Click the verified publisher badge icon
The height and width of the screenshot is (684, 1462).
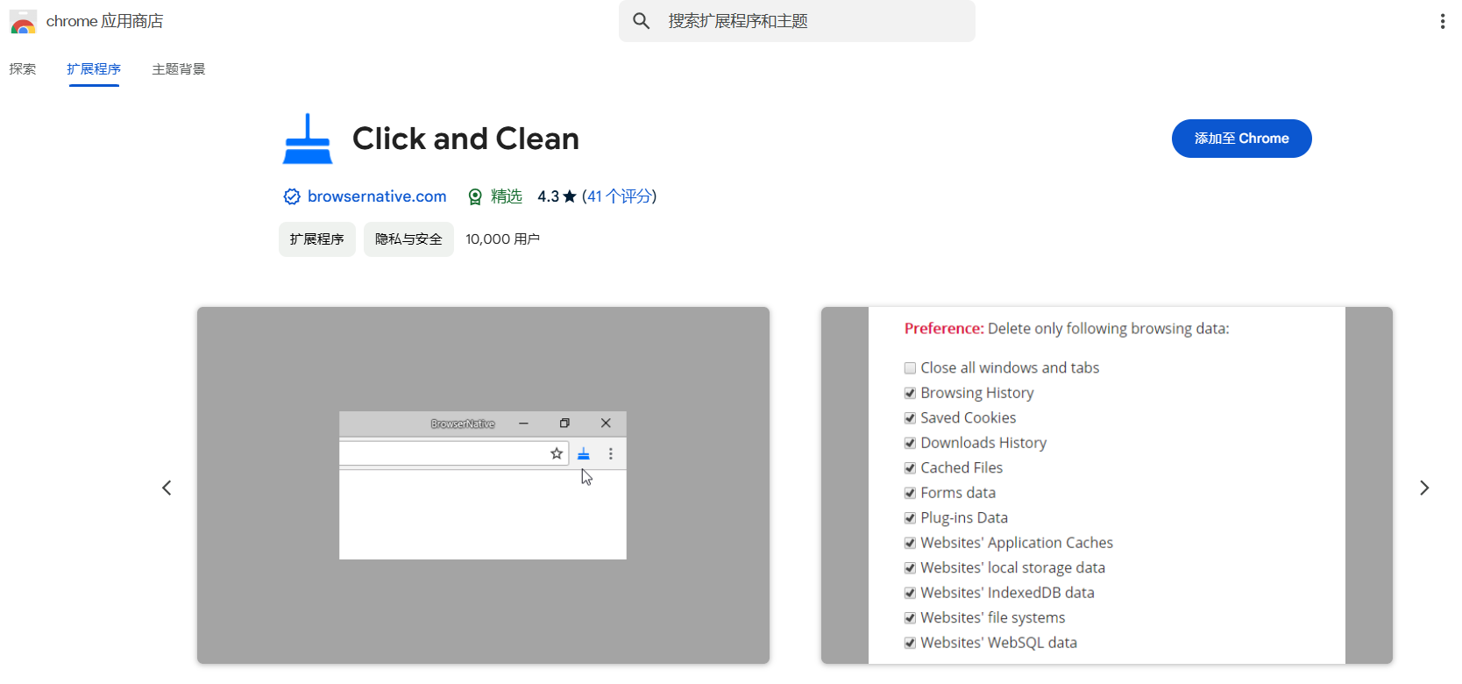point(292,196)
